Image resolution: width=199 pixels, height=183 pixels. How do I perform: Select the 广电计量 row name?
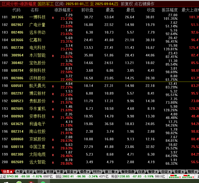coord(37,25)
